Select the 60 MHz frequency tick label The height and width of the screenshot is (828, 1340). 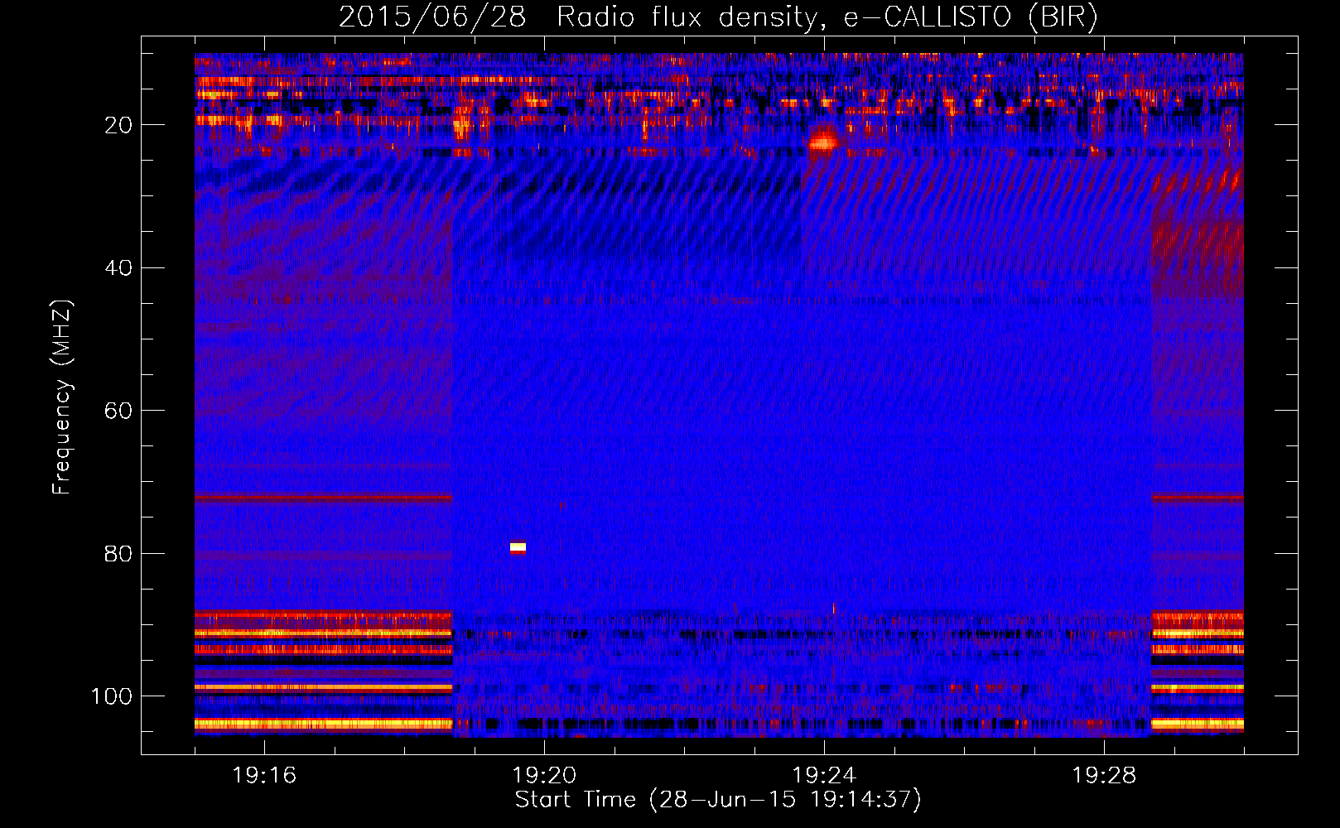[118, 412]
